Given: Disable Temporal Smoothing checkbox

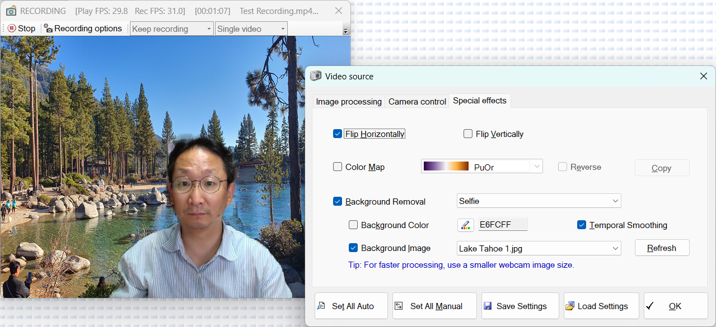Looking at the screenshot, I should (x=582, y=225).
